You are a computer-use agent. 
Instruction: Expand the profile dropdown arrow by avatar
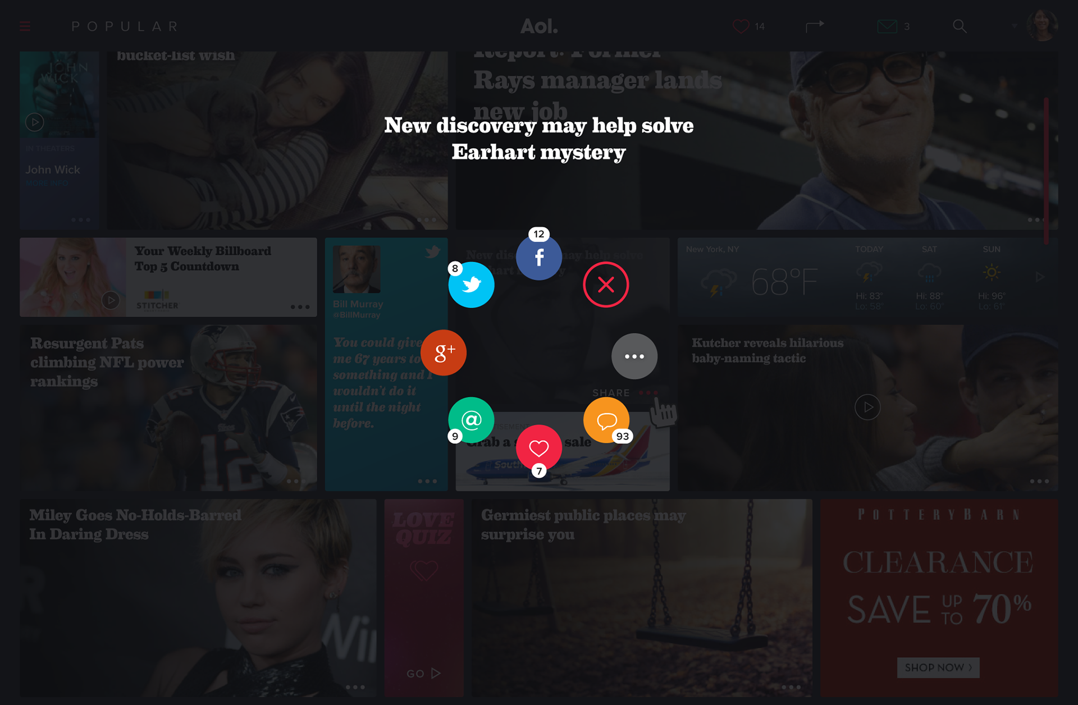pos(1014,26)
